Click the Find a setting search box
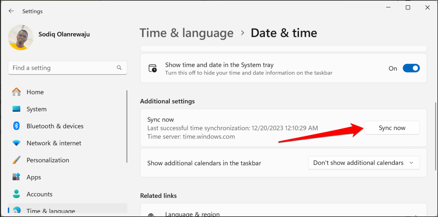 [62, 68]
